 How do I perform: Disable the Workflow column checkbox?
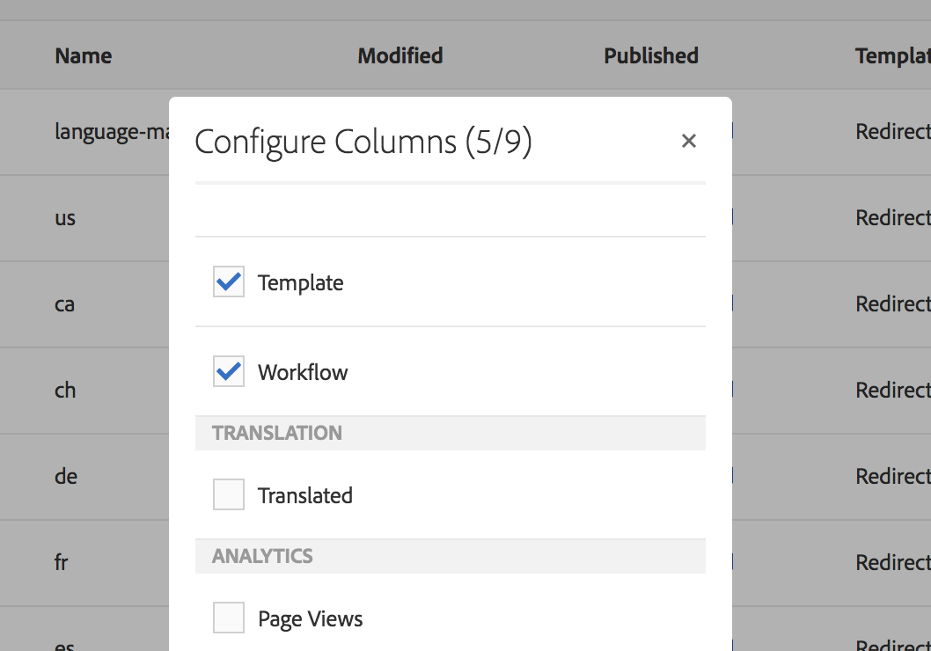tap(229, 372)
